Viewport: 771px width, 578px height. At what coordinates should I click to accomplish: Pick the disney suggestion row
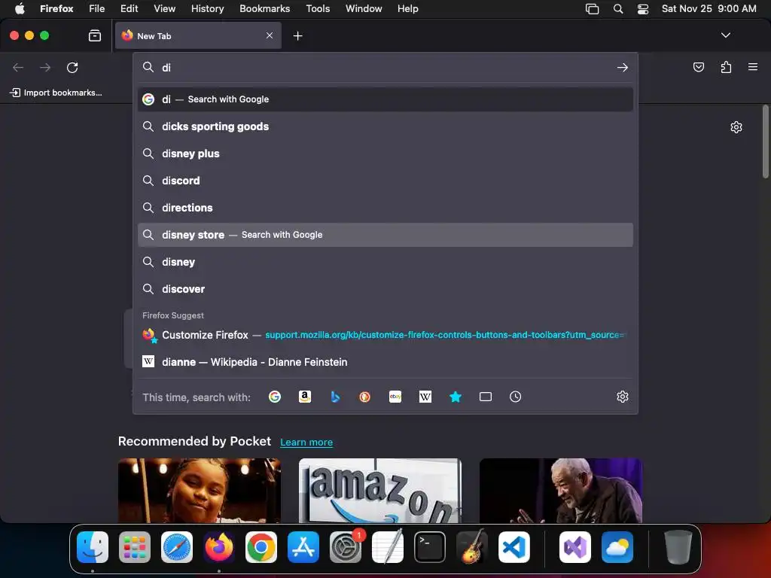(385, 262)
